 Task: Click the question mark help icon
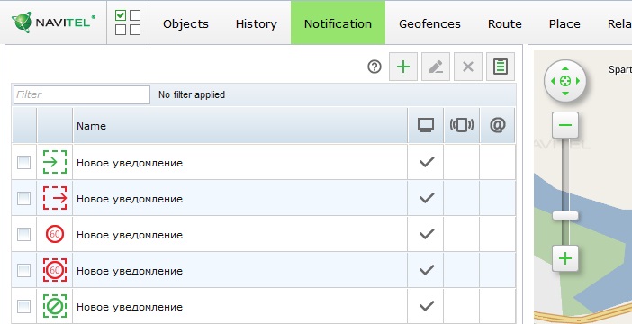(375, 67)
